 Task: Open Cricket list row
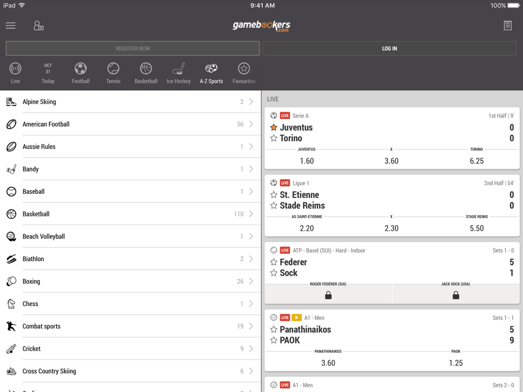pos(130,349)
